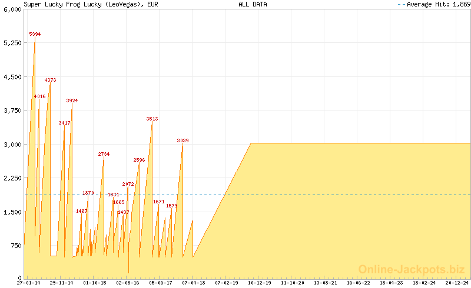Click the 3924 peak value label
Screen dimensions: 471x288
72,101
